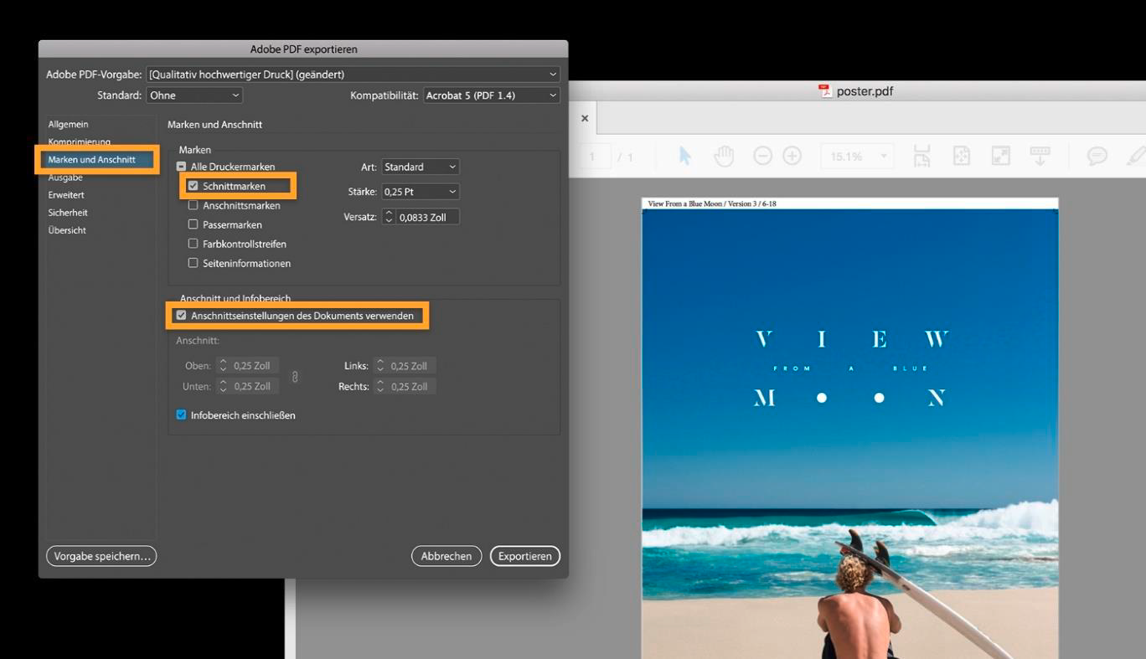Click the Links bleed stepper arrows
The width and height of the screenshot is (1146, 659).
[379, 366]
